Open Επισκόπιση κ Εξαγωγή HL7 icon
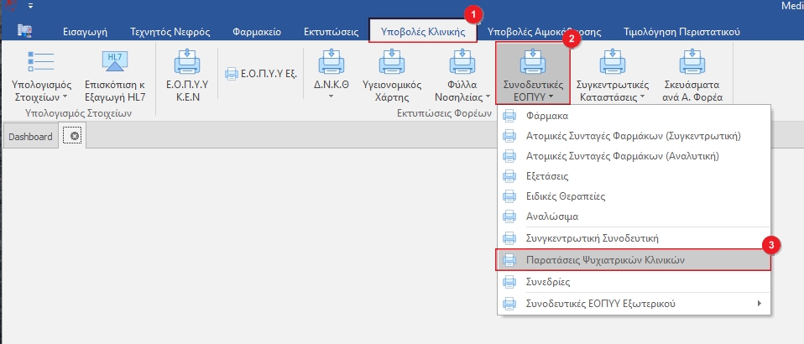Viewport: 804px width, 344px height. pos(113,65)
